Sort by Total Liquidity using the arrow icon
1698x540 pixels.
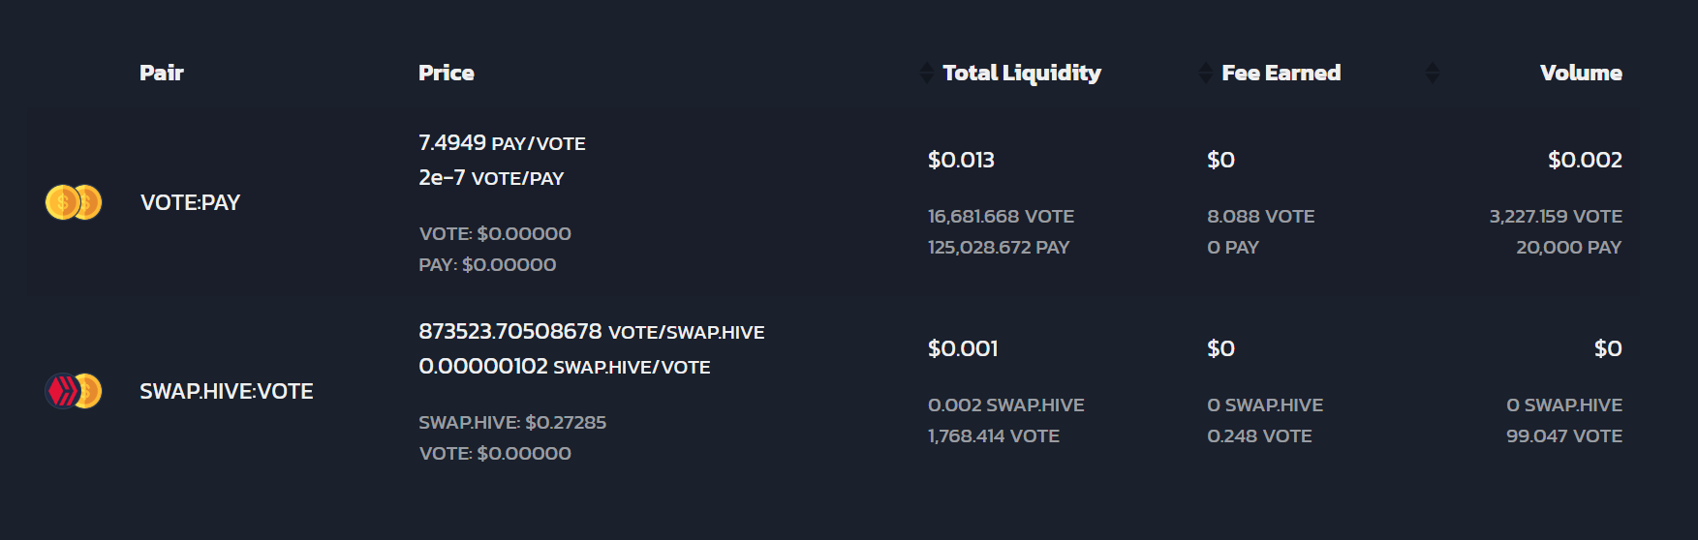[927, 73]
